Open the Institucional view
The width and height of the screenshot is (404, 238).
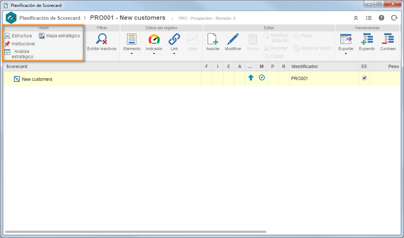20,44
